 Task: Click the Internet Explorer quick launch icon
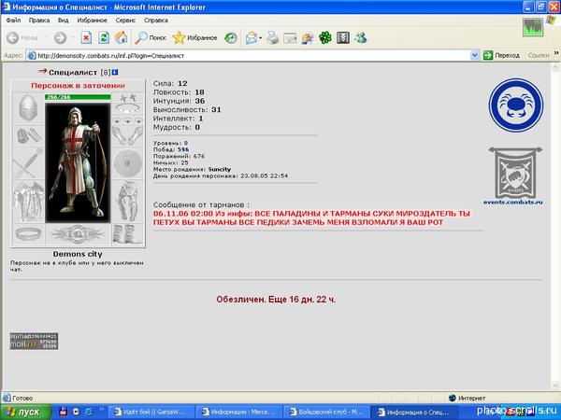click(x=89, y=412)
